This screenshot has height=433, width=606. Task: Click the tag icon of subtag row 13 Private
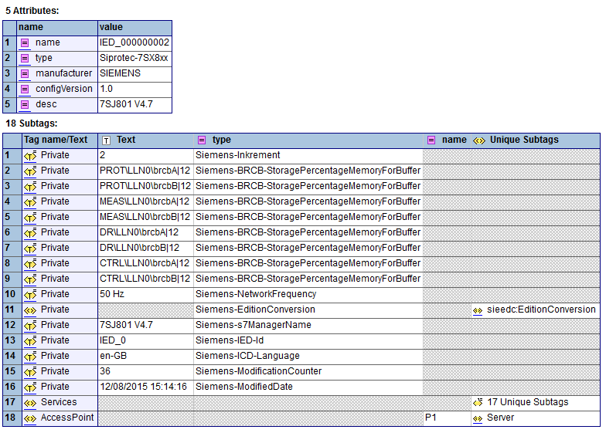click(30, 341)
